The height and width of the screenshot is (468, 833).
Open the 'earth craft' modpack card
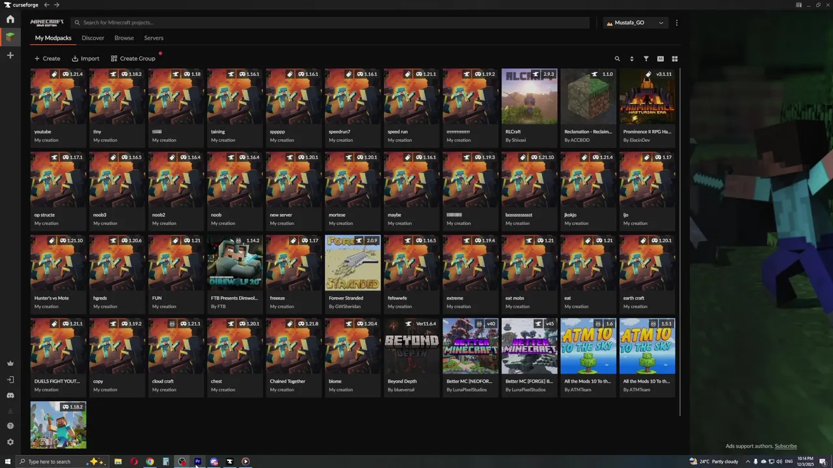click(647, 273)
